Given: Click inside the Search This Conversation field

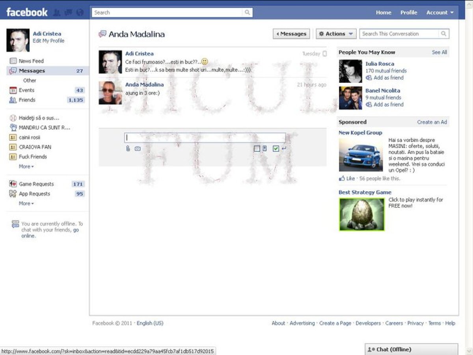Looking at the screenshot, I should (398, 34).
